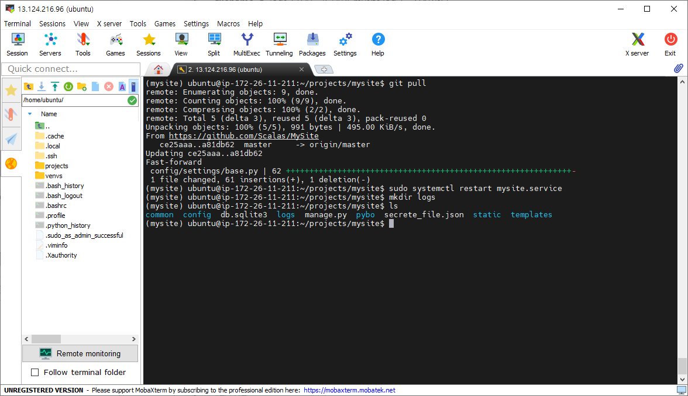Go to the home tab icon
The height and width of the screenshot is (396, 688).
[159, 69]
